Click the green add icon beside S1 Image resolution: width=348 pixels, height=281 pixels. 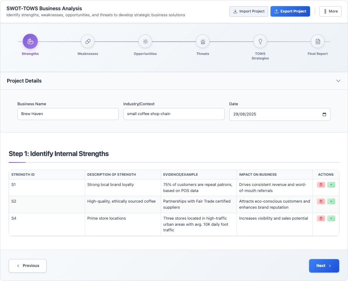[x=331, y=184]
